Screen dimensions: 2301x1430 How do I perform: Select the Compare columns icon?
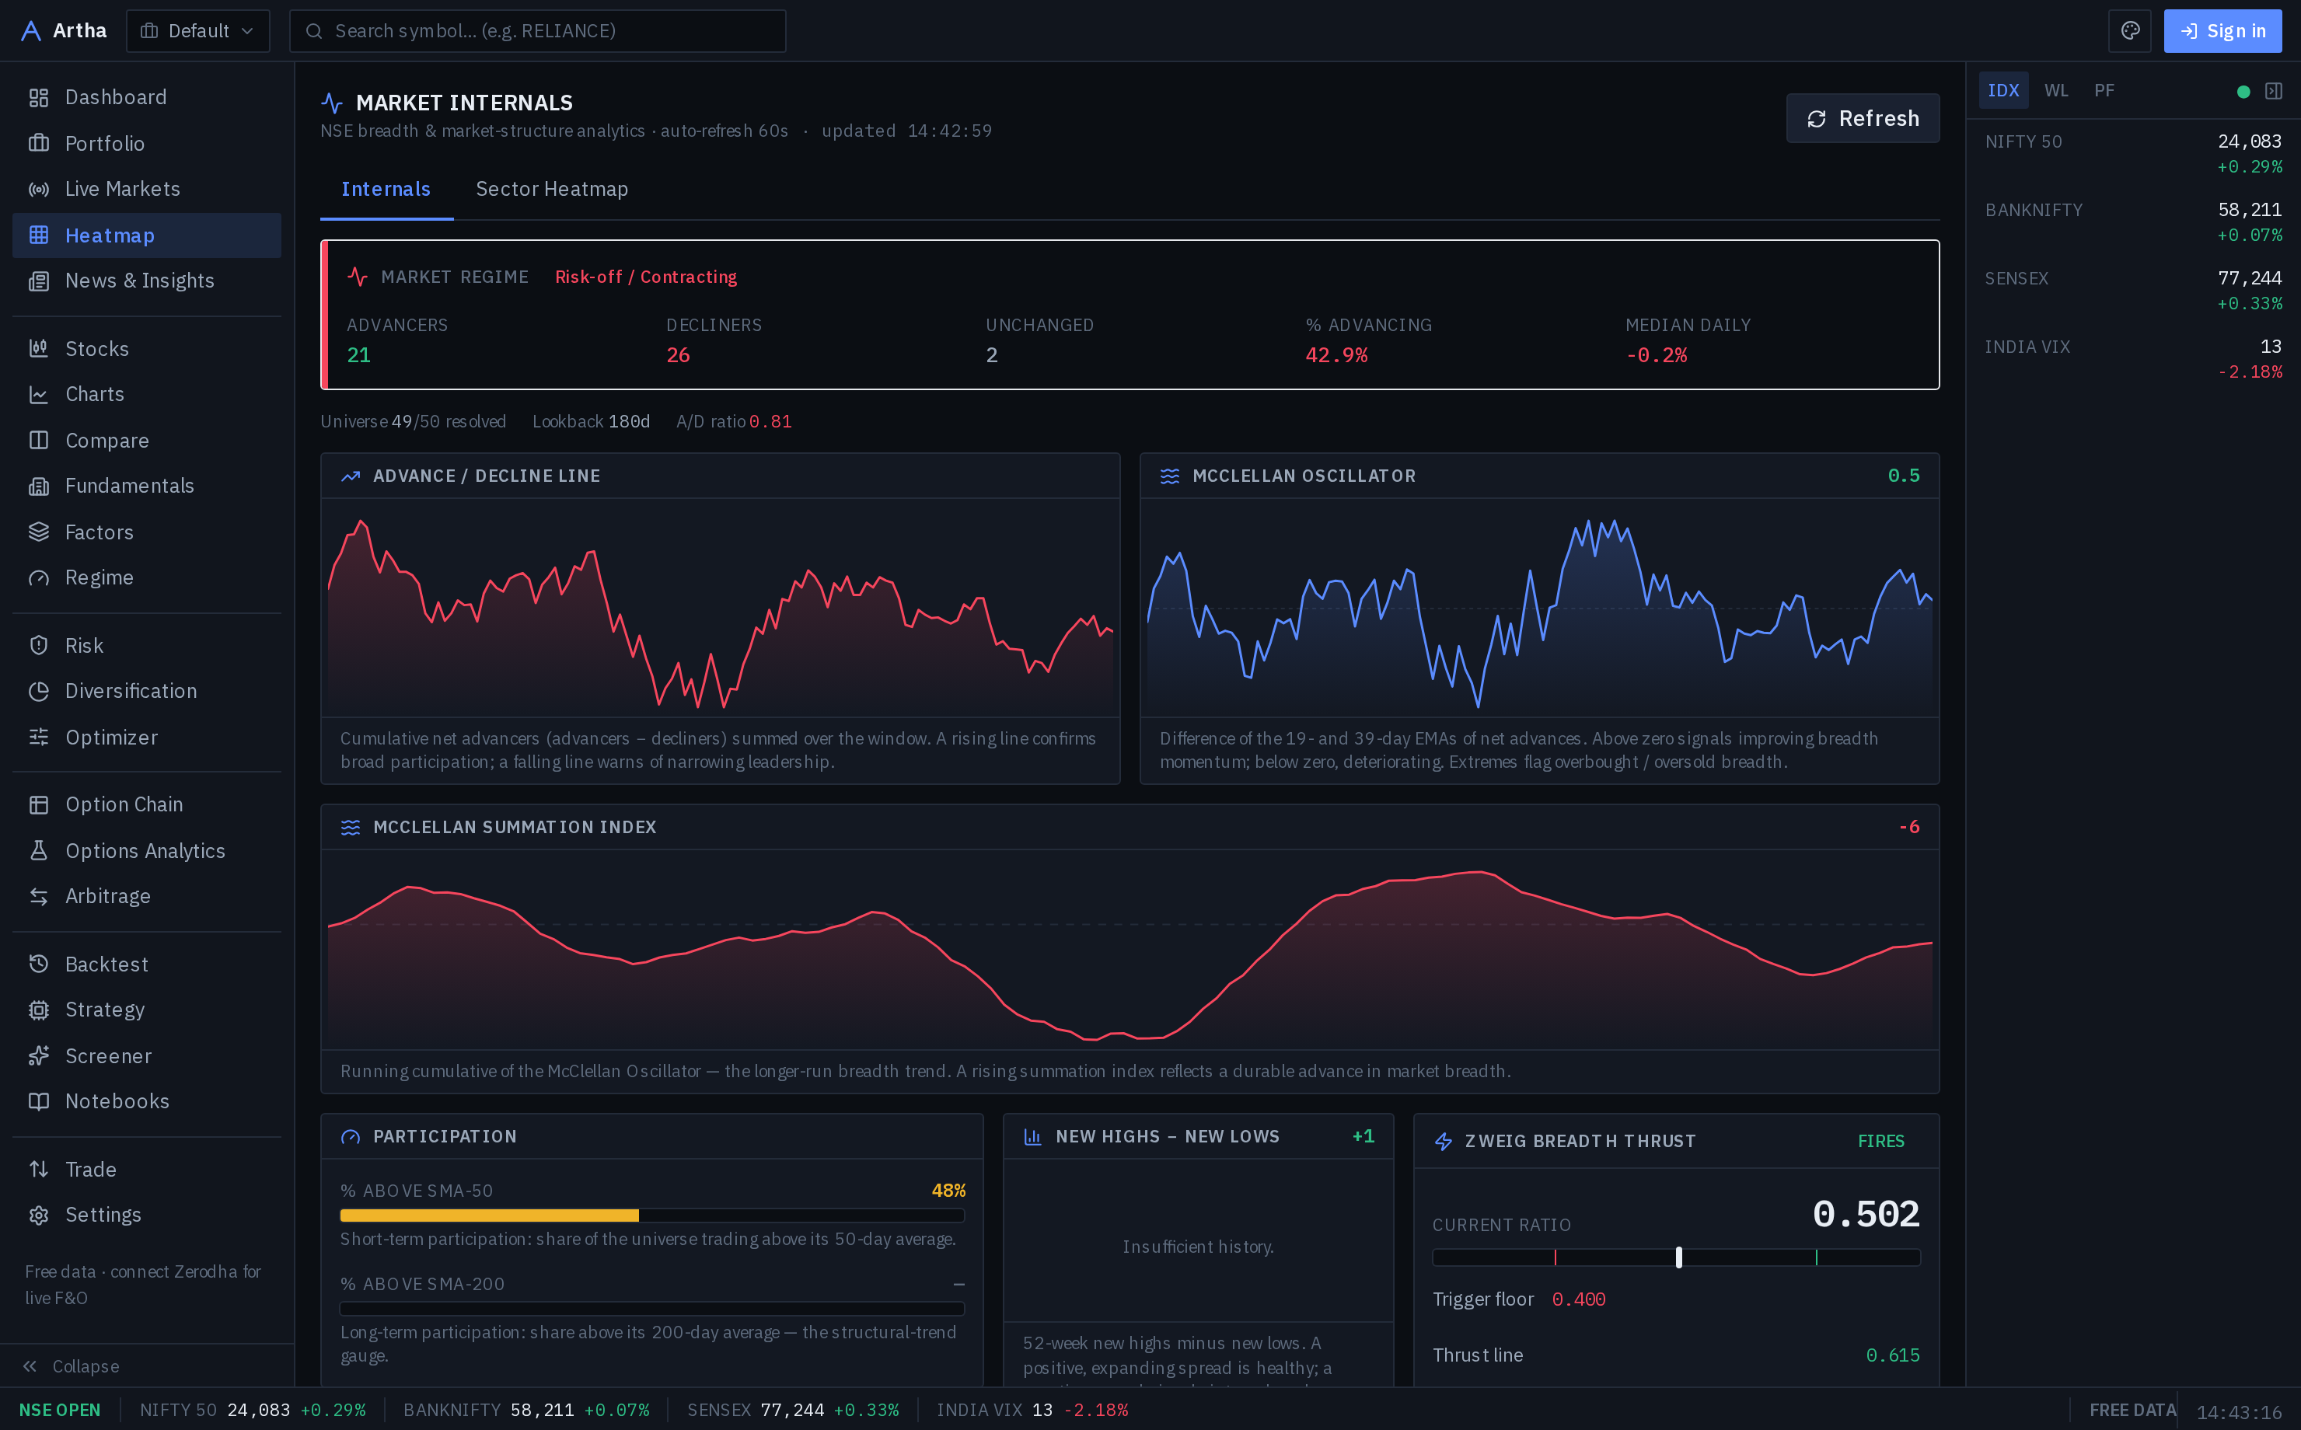(39, 441)
